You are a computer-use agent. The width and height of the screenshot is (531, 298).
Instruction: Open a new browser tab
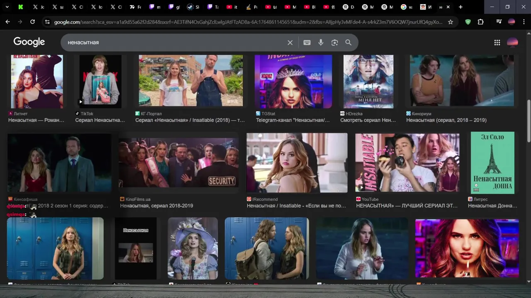460,7
